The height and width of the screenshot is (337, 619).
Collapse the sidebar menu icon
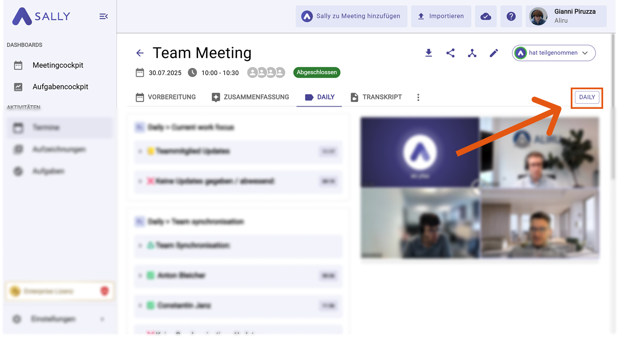104,16
